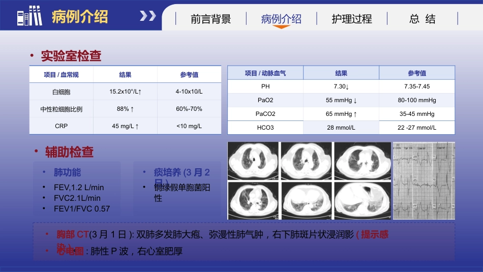The image size is (483, 272).
Task: Click the 项目 / 血常规 header cell
Action: click(x=62, y=75)
